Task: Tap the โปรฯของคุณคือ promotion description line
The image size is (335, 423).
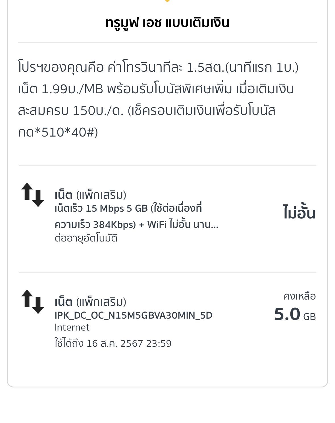Action: (158, 68)
